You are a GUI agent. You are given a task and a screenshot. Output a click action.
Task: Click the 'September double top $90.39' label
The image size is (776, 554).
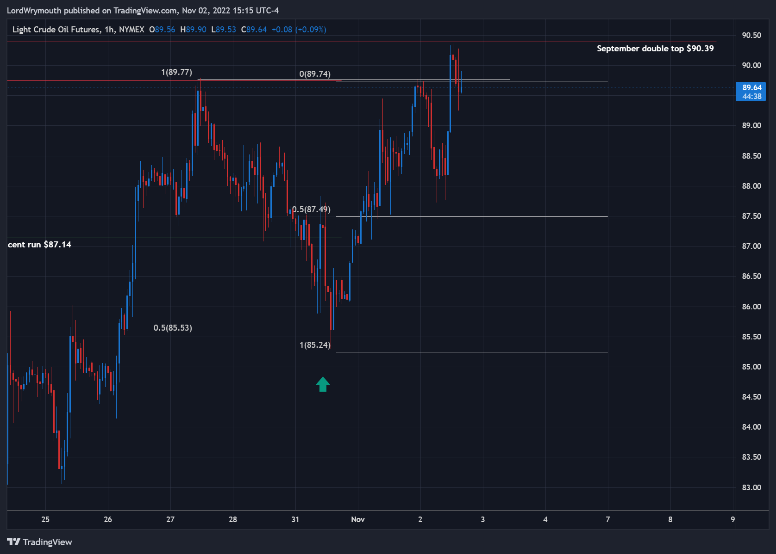(655, 49)
